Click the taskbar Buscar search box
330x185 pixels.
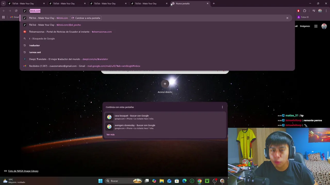124,181
